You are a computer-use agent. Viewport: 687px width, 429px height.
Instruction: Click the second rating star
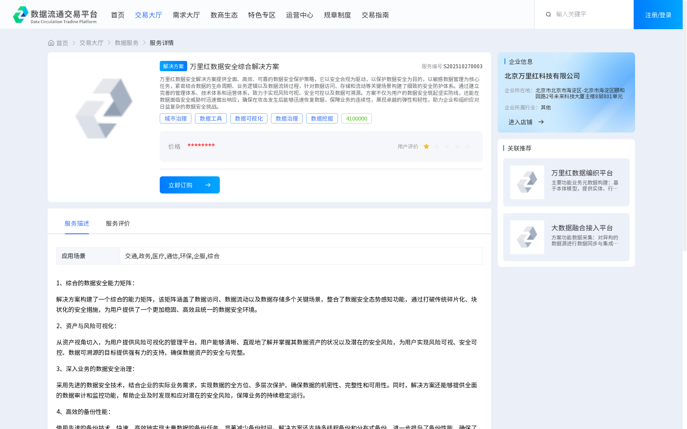[437, 147]
